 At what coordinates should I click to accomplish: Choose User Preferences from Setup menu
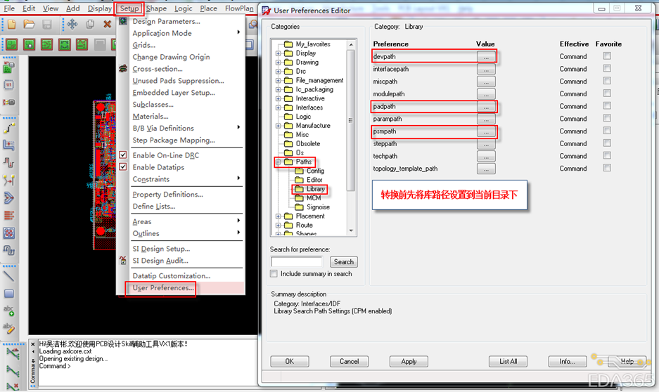tap(163, 288)
